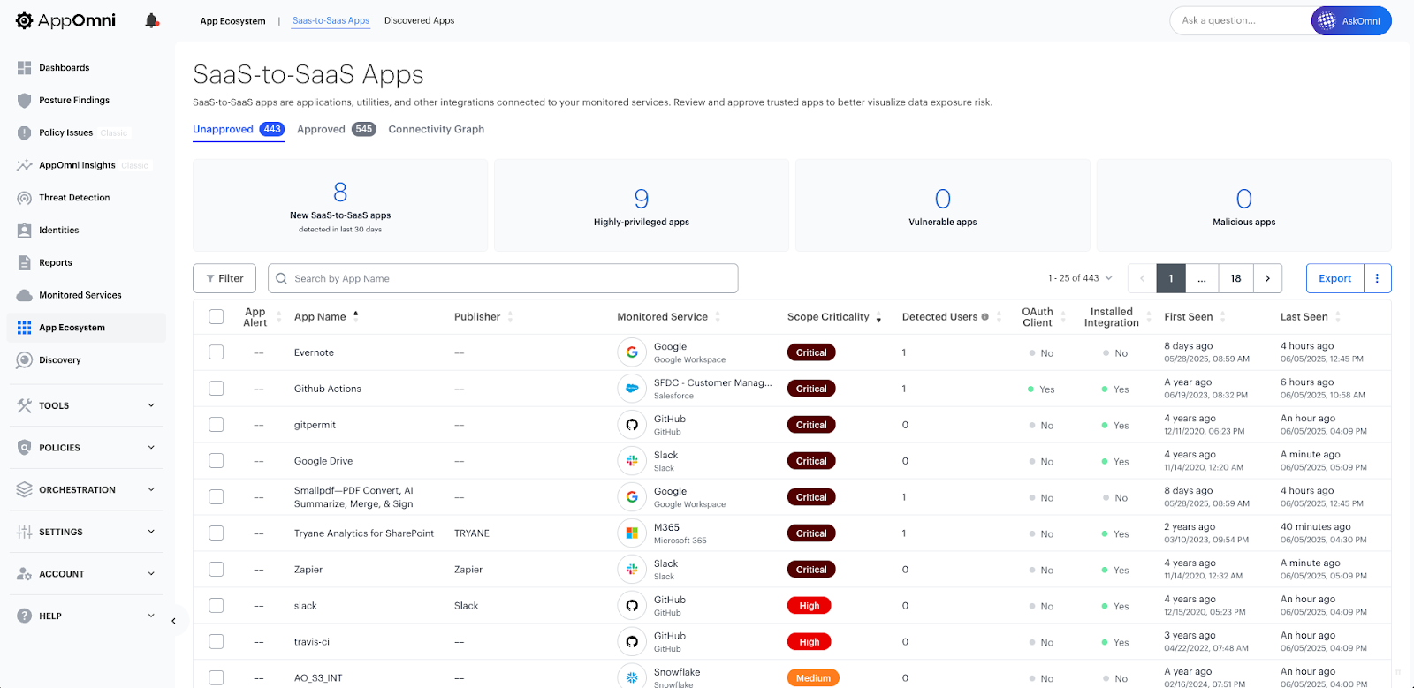Click Detected Users info icon
This screenshot has width=1414, height=688.
coord(984,317)
